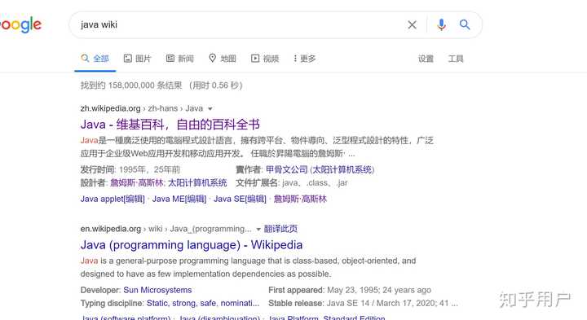Click the 翻译此页 translate link

coord(280,229)
